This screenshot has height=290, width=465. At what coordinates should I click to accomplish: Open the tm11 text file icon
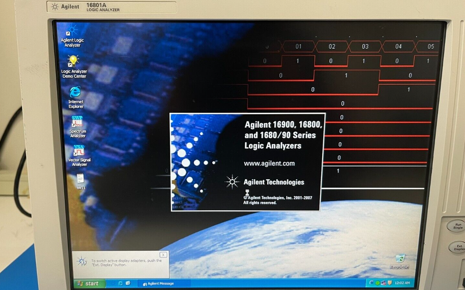[x=80, y=182]
